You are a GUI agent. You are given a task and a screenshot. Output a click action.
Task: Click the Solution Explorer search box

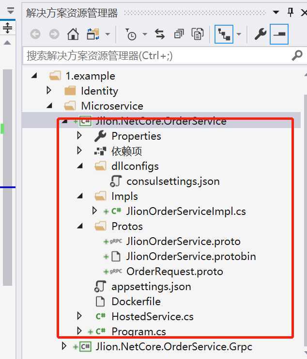click(x=158, y=56)
